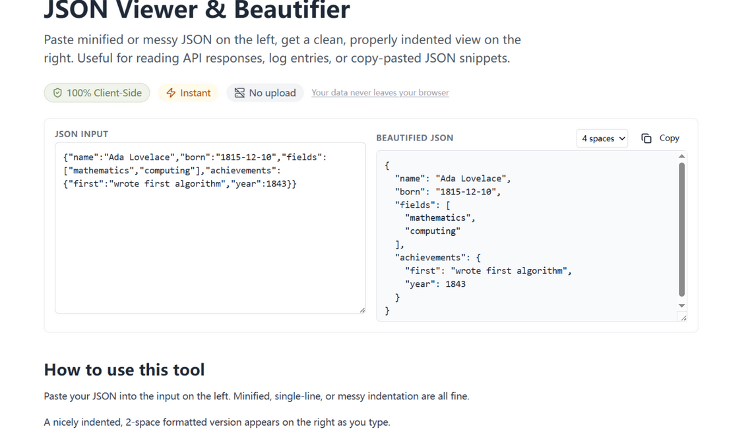Click inside the JSON input textarea
Image resolution: width=752 pixels, height=435 pixels.
(x=210, y=228)
